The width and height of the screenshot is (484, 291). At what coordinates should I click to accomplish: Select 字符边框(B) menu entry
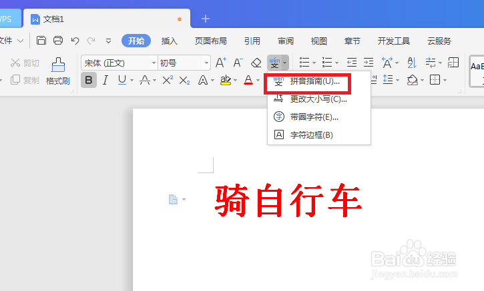[319, 135]
